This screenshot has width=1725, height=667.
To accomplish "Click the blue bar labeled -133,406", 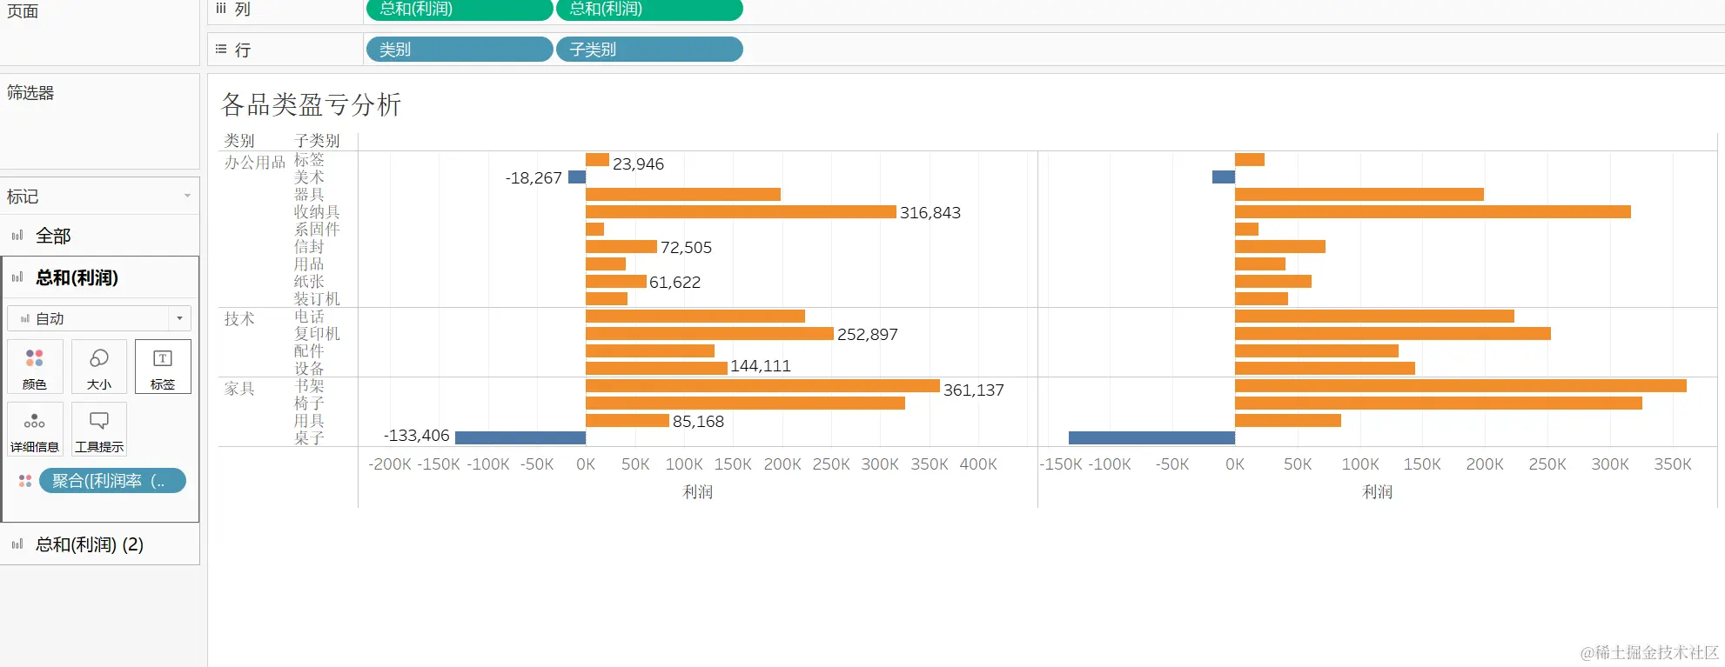I will [x=520, y=438].
